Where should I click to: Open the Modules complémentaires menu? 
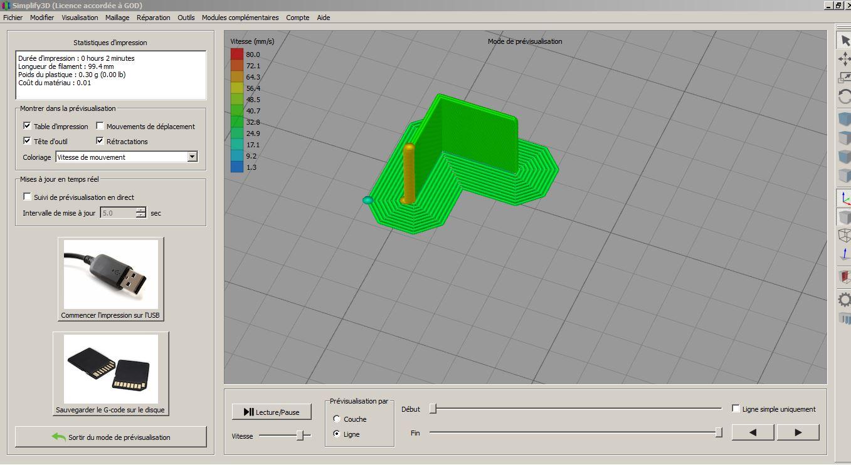coord(240,18)
